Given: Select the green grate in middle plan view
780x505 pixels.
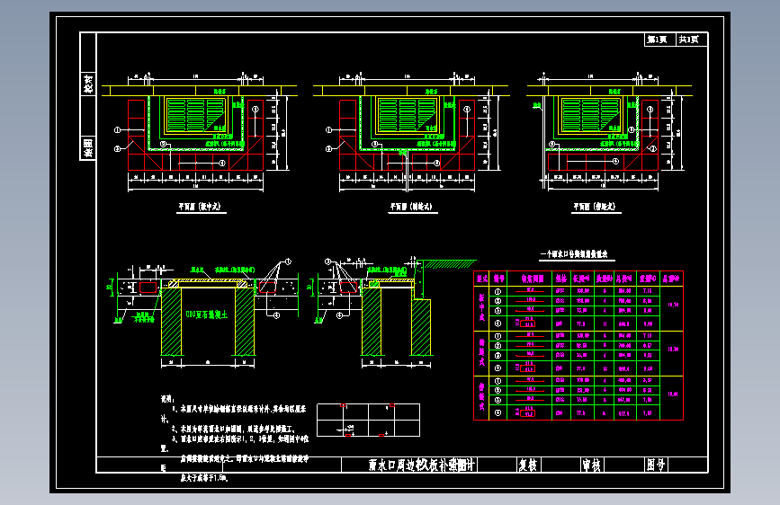Looking at the screenshot, I should point(408,115).
